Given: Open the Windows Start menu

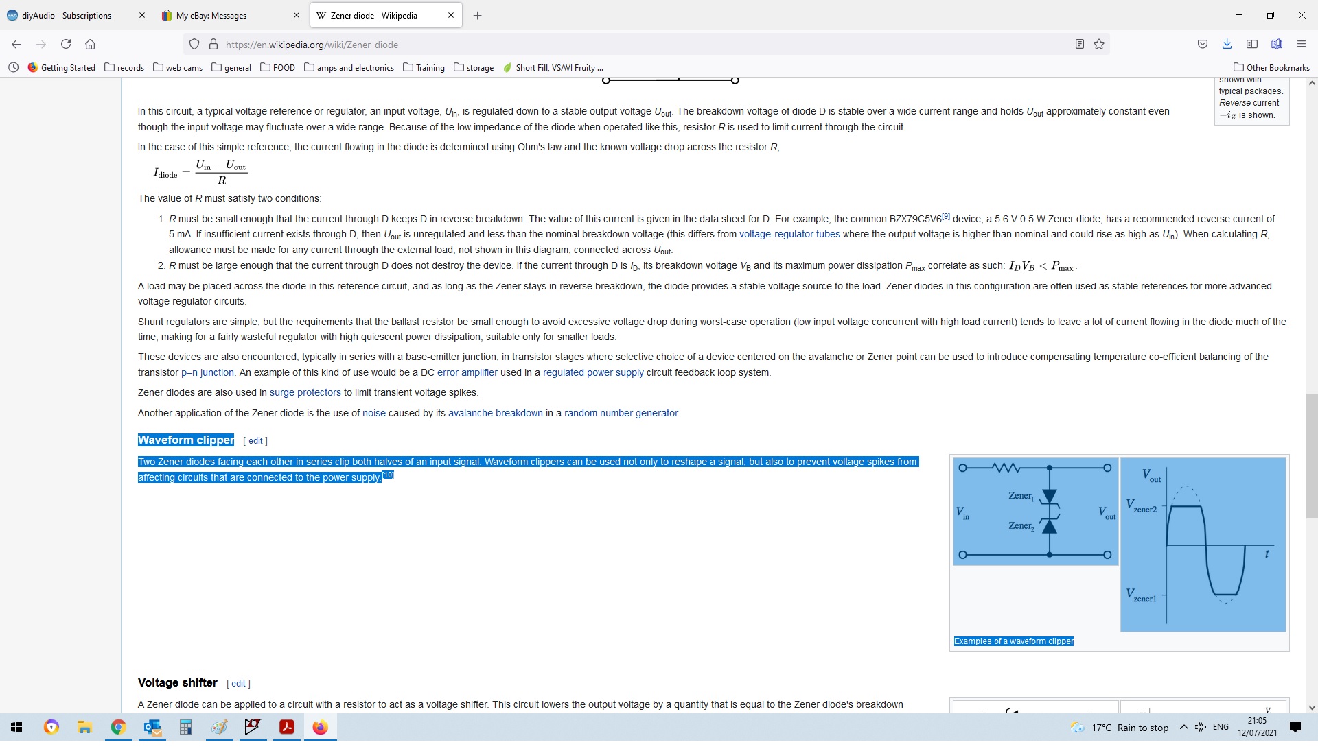Looking at the screenshot, I should pos(16,728).
